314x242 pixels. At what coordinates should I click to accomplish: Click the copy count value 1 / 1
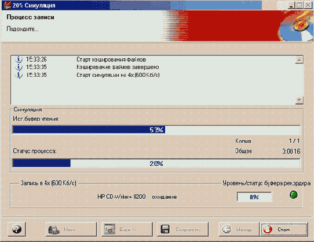pos(294,141)
